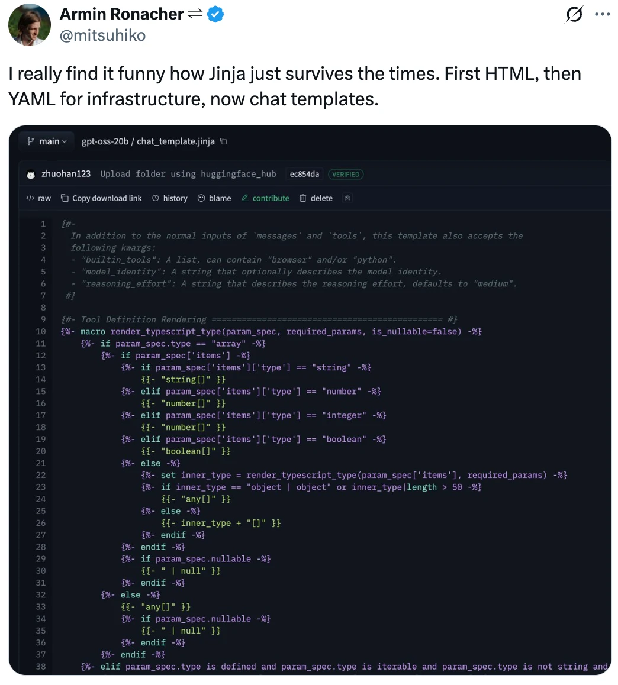Open the file history

pos(170,198)
